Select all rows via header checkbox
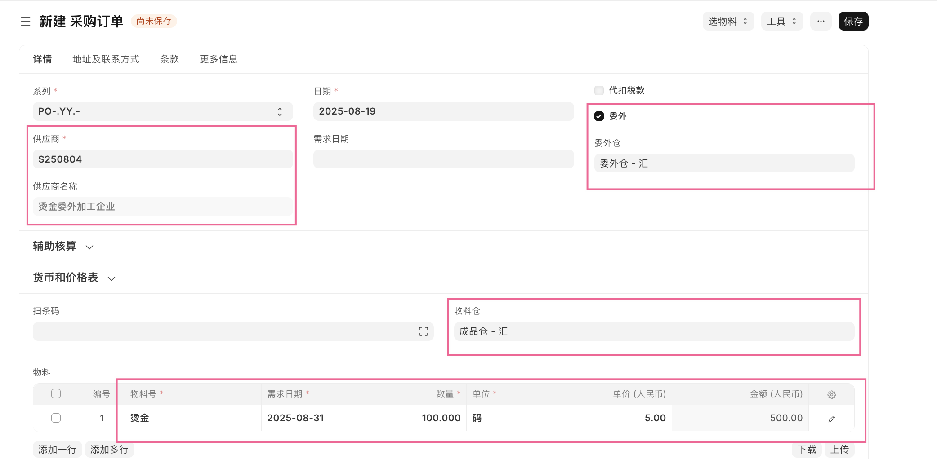Image resolution: width=937 pixels, height=459 pixels. point(56,394)
